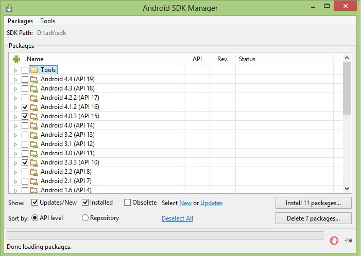Check the Tools package checkbox
Screen dimensions: 361x256
25,70
